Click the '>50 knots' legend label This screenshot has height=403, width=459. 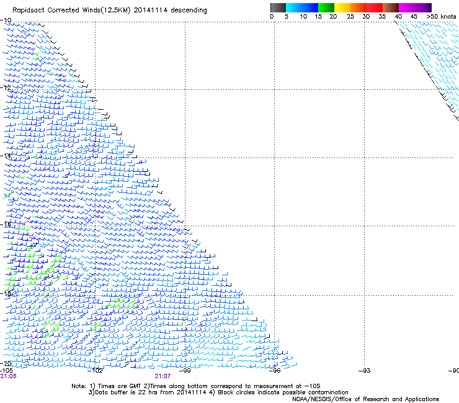441,17
